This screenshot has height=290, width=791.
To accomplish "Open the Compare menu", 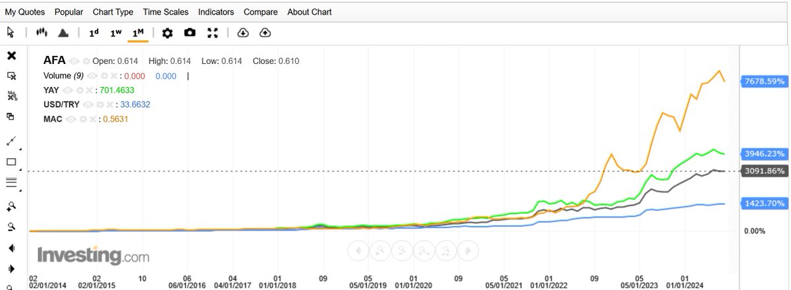I will point(260,12).
